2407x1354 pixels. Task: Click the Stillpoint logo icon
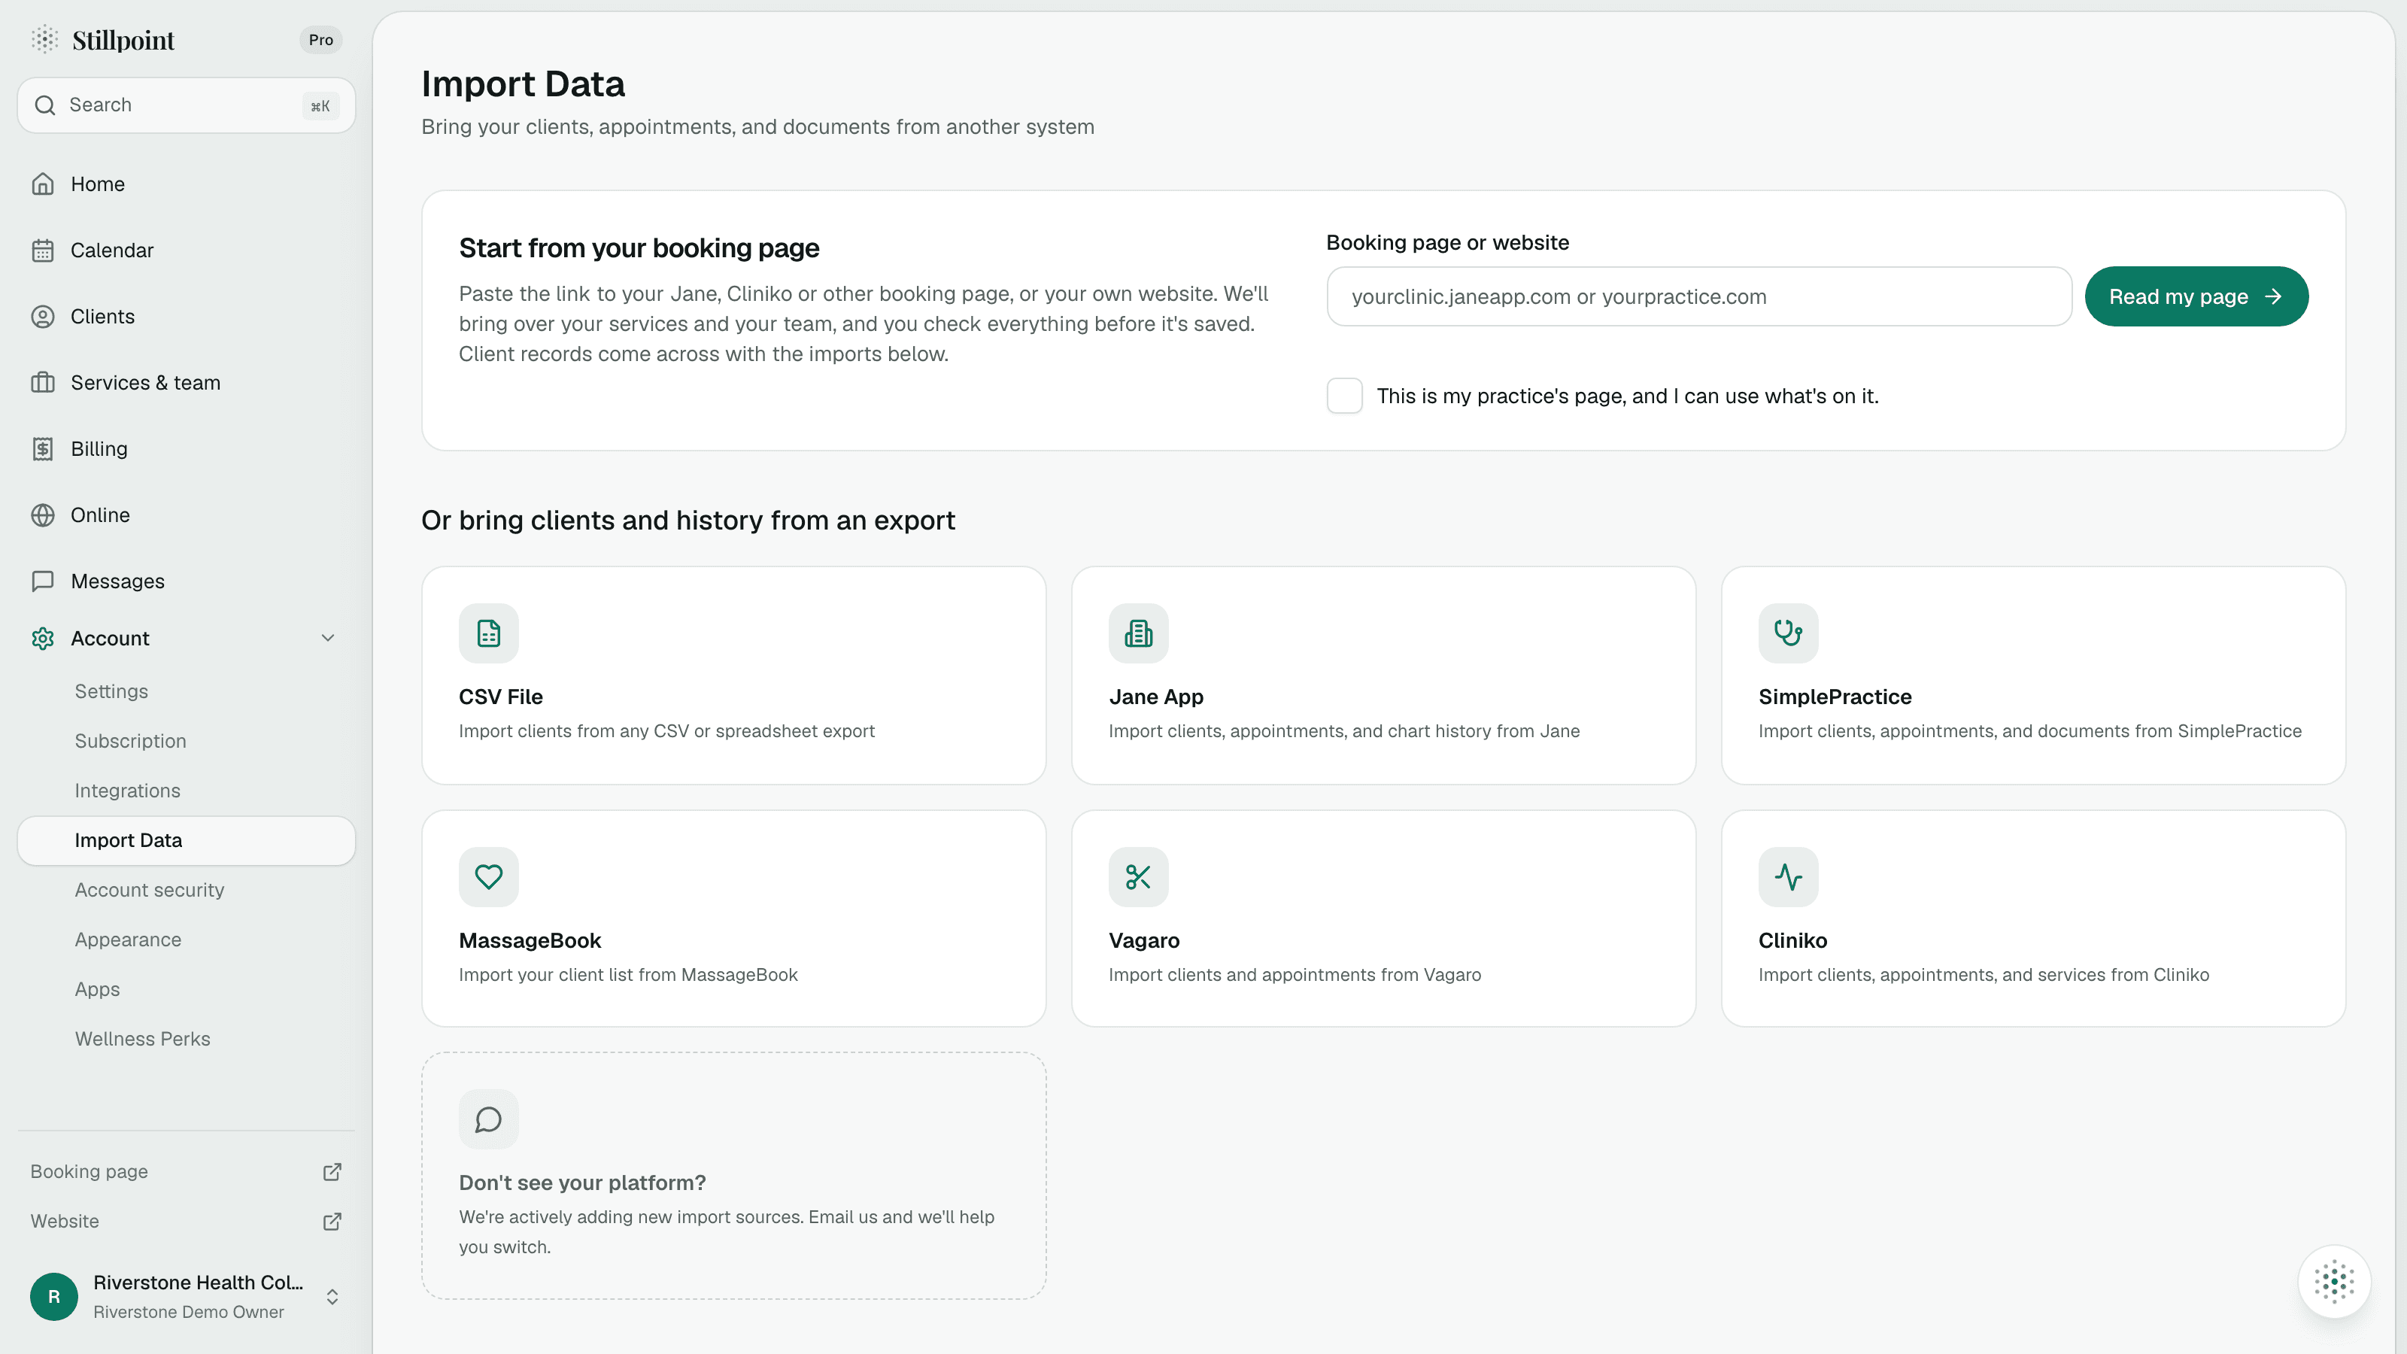click(x=45, y=39)
